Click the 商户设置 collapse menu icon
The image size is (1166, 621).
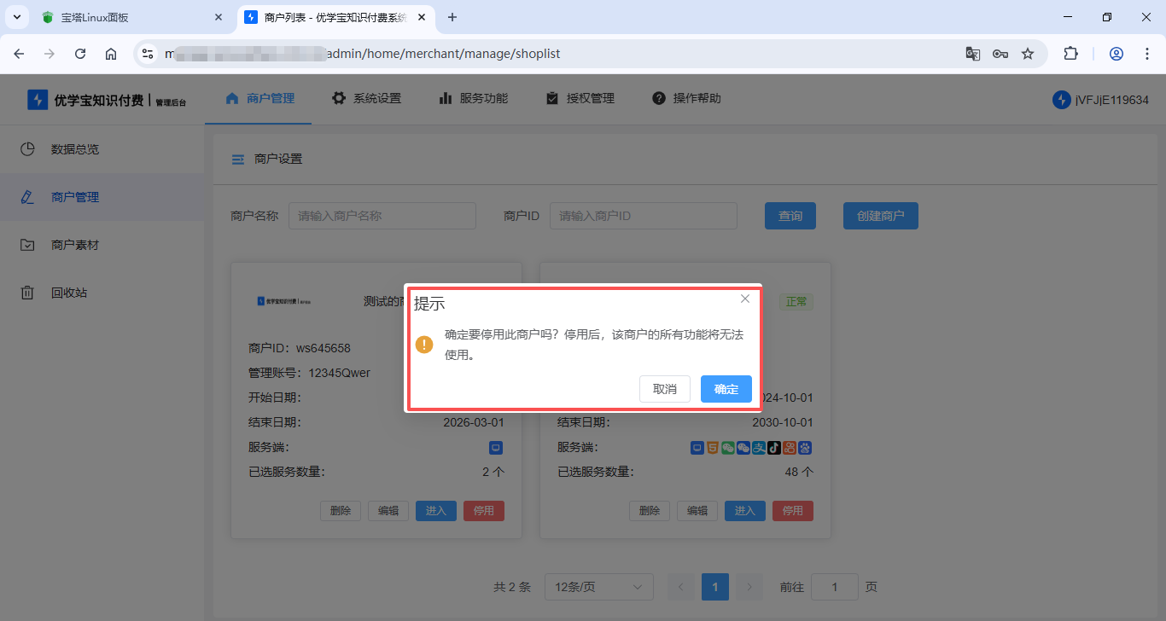point(238,160)
